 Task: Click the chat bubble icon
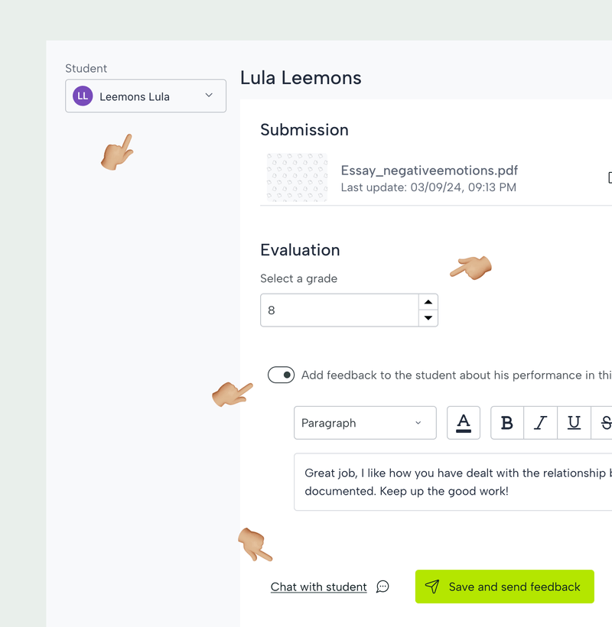pos(383,586)
